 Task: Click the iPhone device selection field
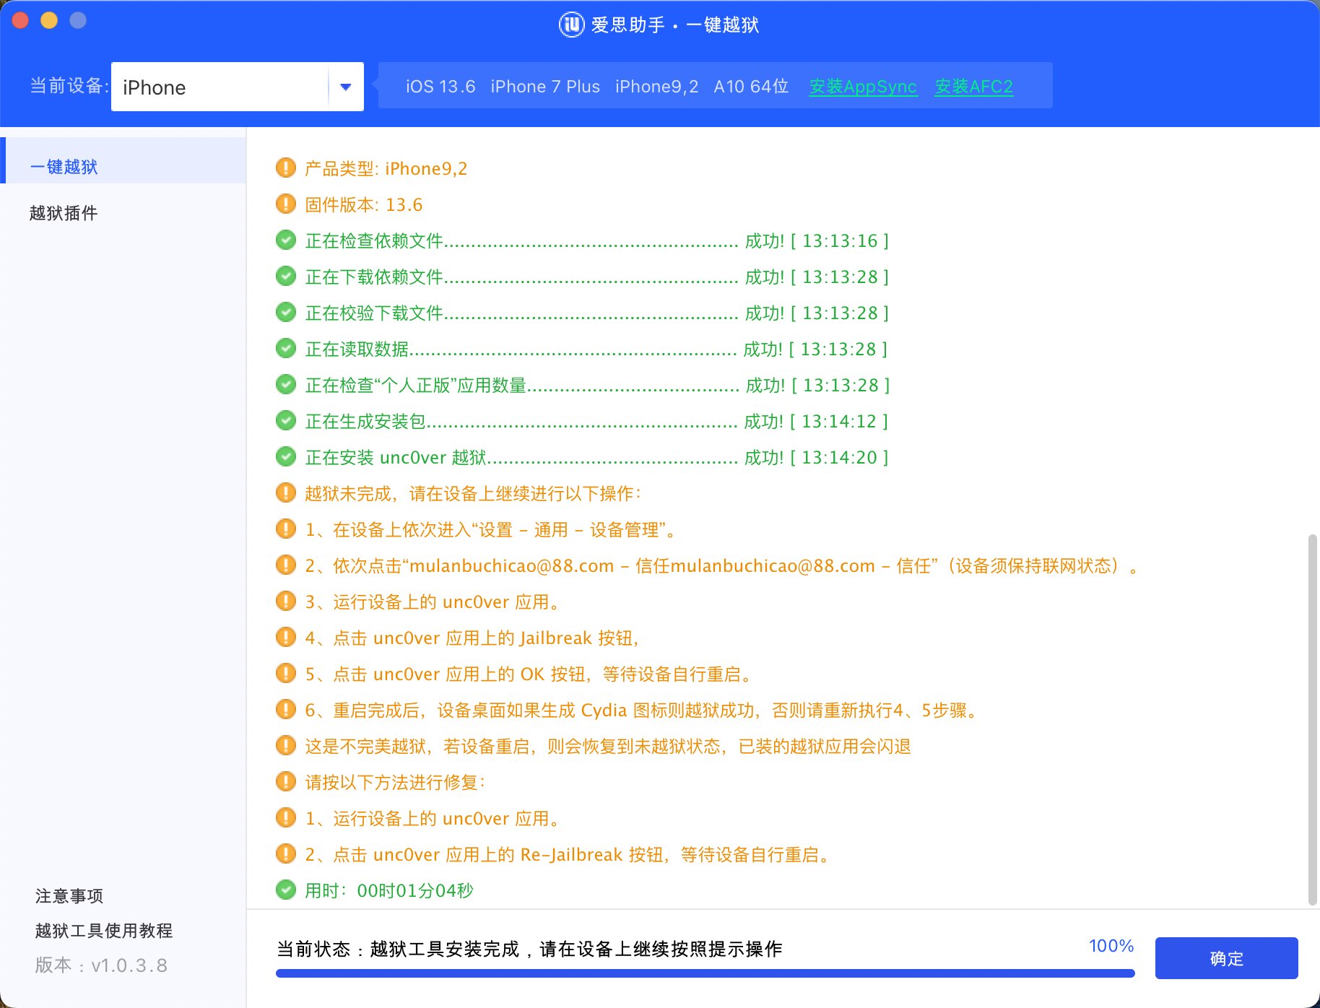[237, 87]
